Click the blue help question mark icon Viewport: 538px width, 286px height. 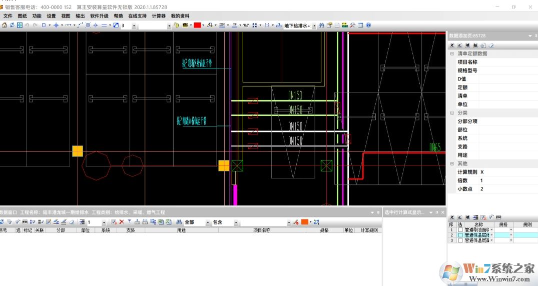click(x=368, y=25)
